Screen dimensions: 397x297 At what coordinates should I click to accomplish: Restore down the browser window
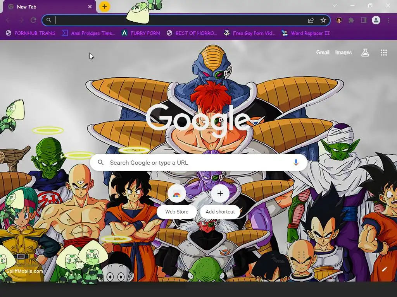370,5
